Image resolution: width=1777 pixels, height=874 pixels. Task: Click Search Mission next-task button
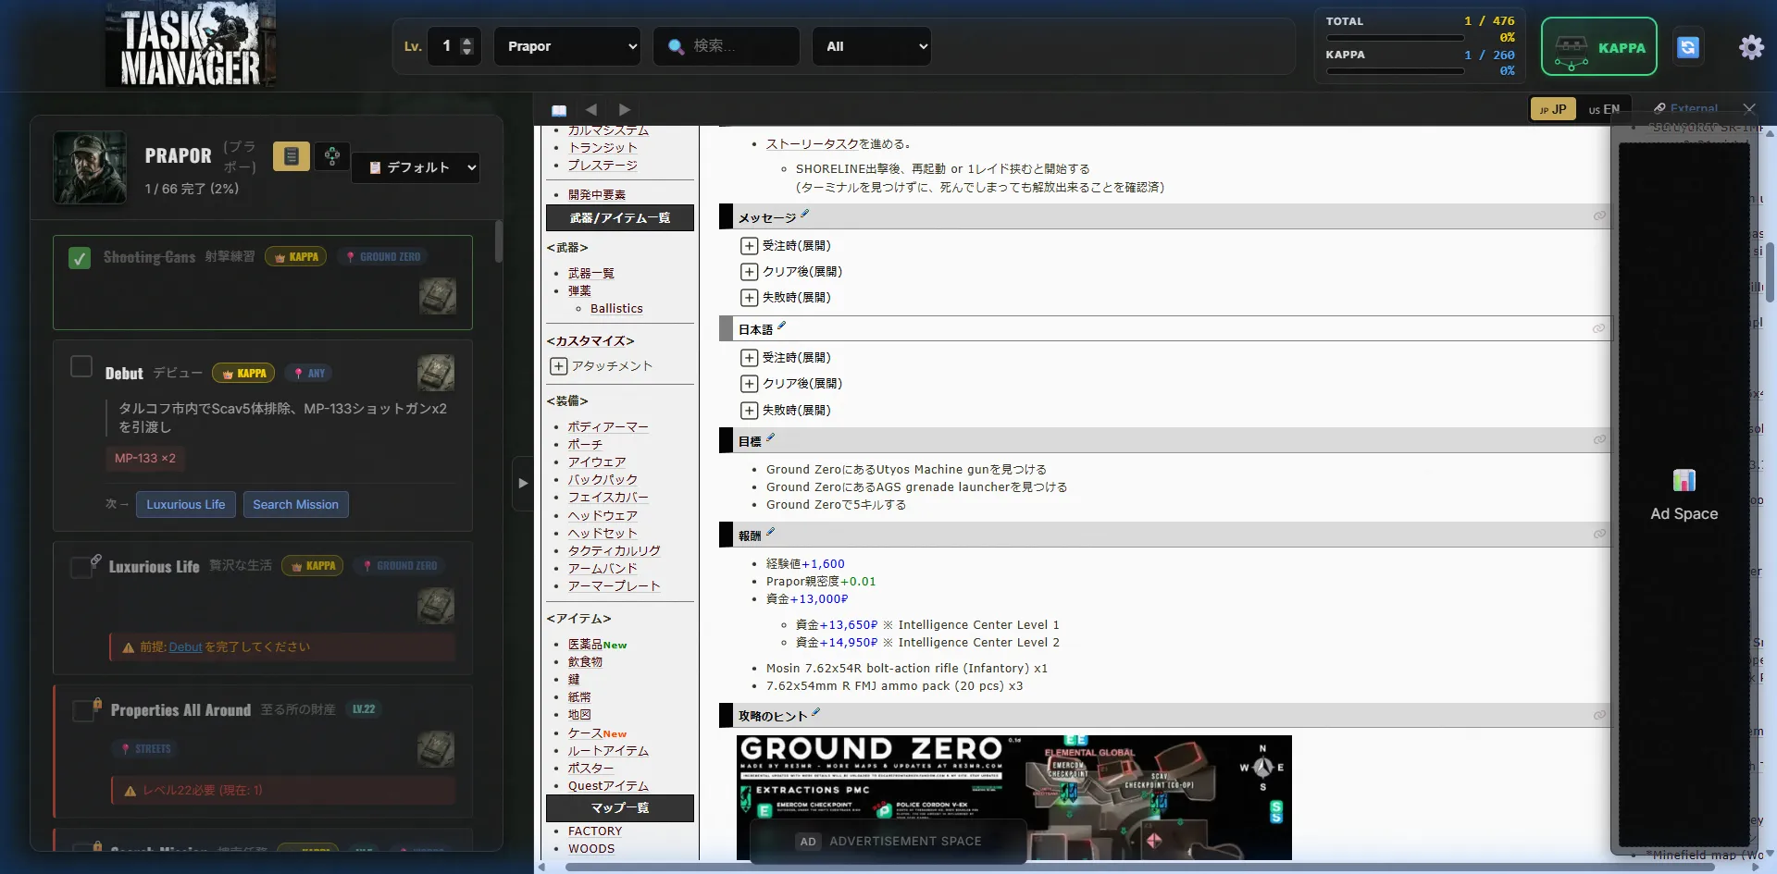coord(296,505)
